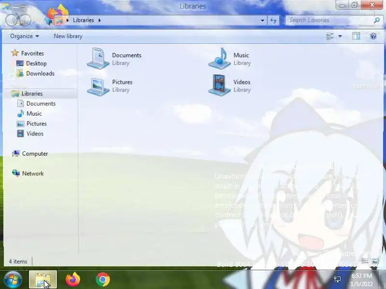Click the address bar folder icon
Screen dimensions: 386x289
click(59, 20)
